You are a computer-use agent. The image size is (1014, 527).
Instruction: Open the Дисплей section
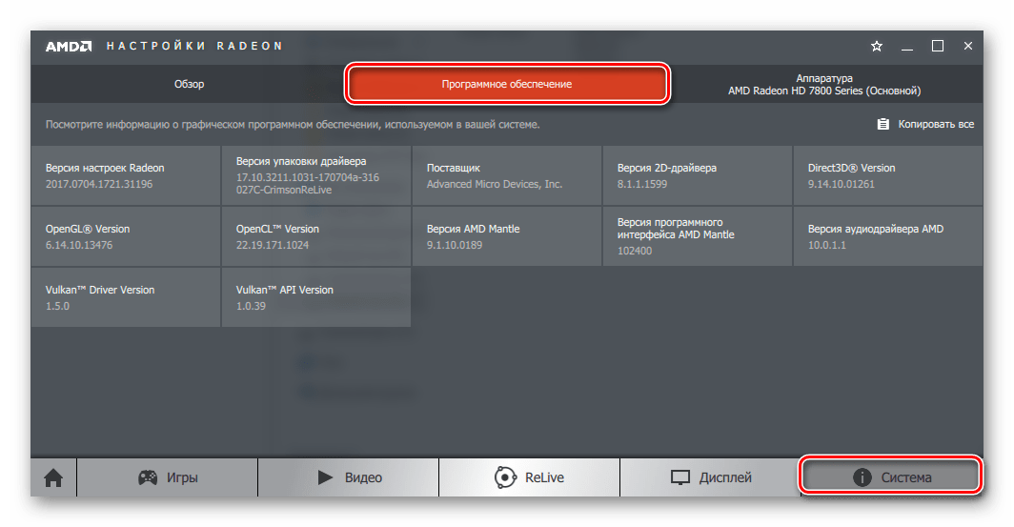click(711, 477)
